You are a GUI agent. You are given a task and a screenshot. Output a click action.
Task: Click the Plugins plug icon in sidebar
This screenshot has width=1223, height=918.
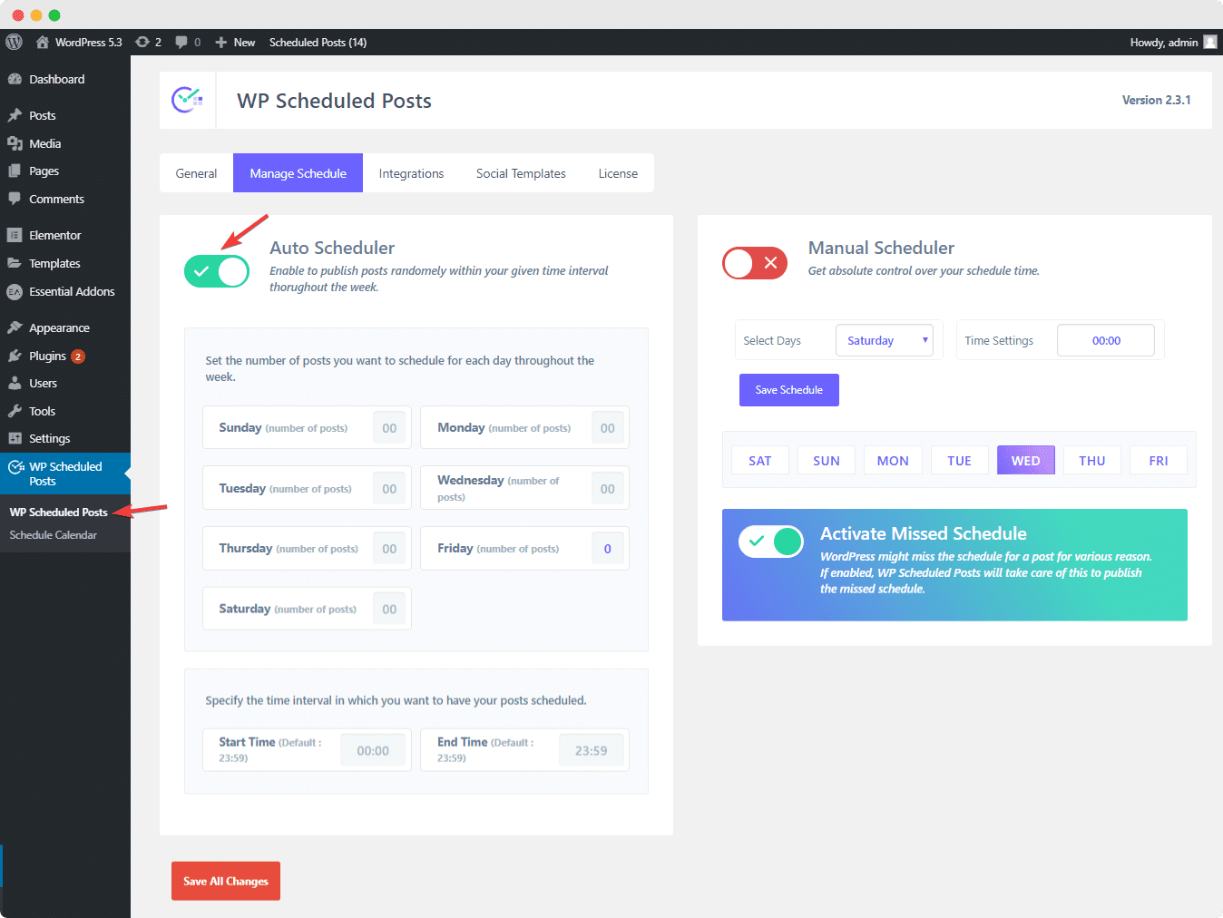pyautogui.click(x=15, y=356)
